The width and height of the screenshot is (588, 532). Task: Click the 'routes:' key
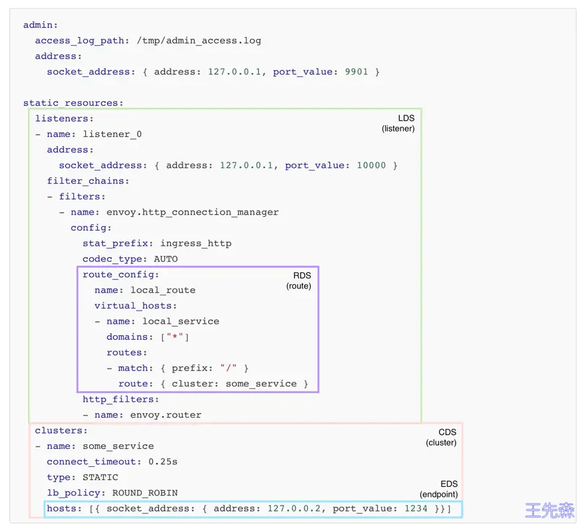coord(127,353)
